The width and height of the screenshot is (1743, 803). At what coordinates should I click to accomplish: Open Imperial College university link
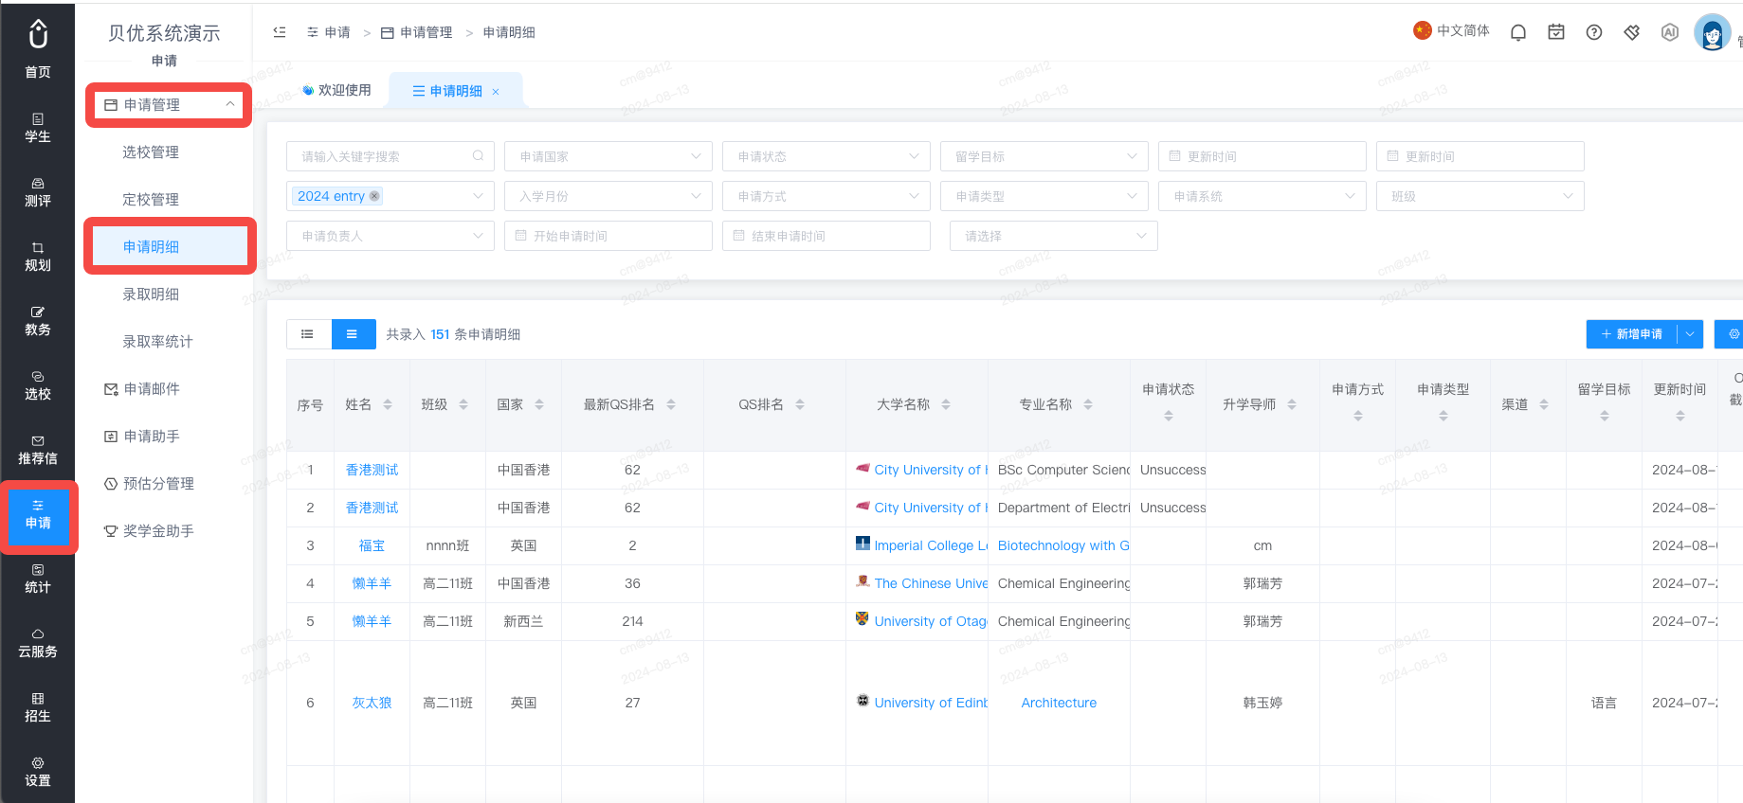click(931, 545)
